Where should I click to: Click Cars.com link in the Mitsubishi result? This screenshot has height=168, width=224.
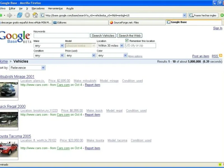[x=63, y=85]
